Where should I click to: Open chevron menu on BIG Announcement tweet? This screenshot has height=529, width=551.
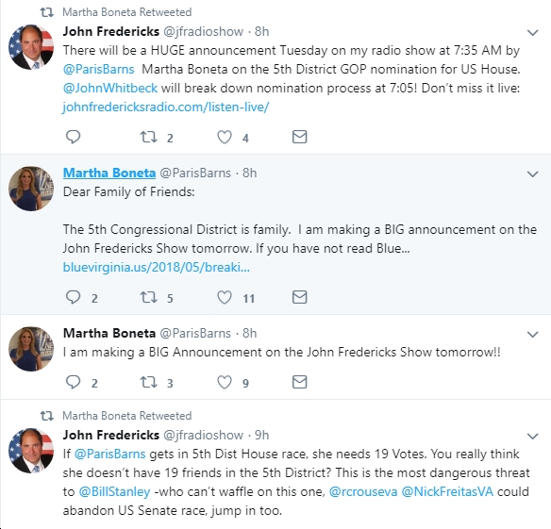coord(533,335)
